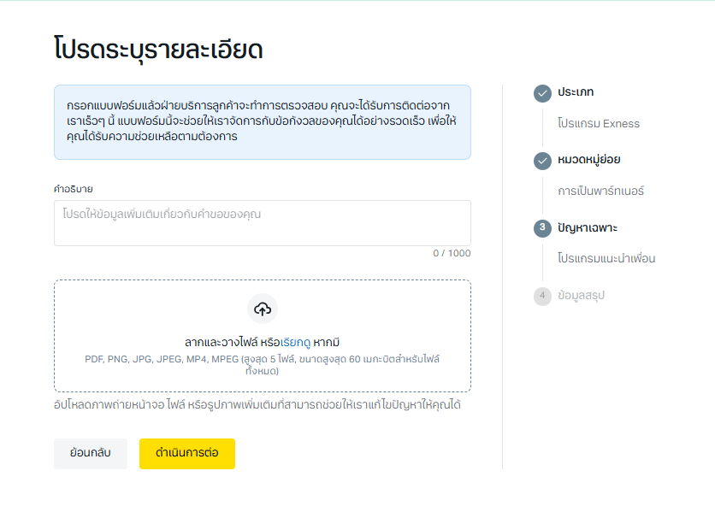Click the checkmark icon beside ประเภท

542,93
